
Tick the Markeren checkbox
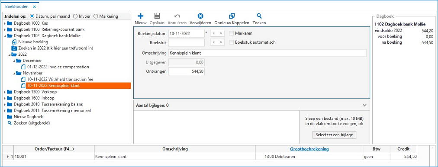(231, 33)
